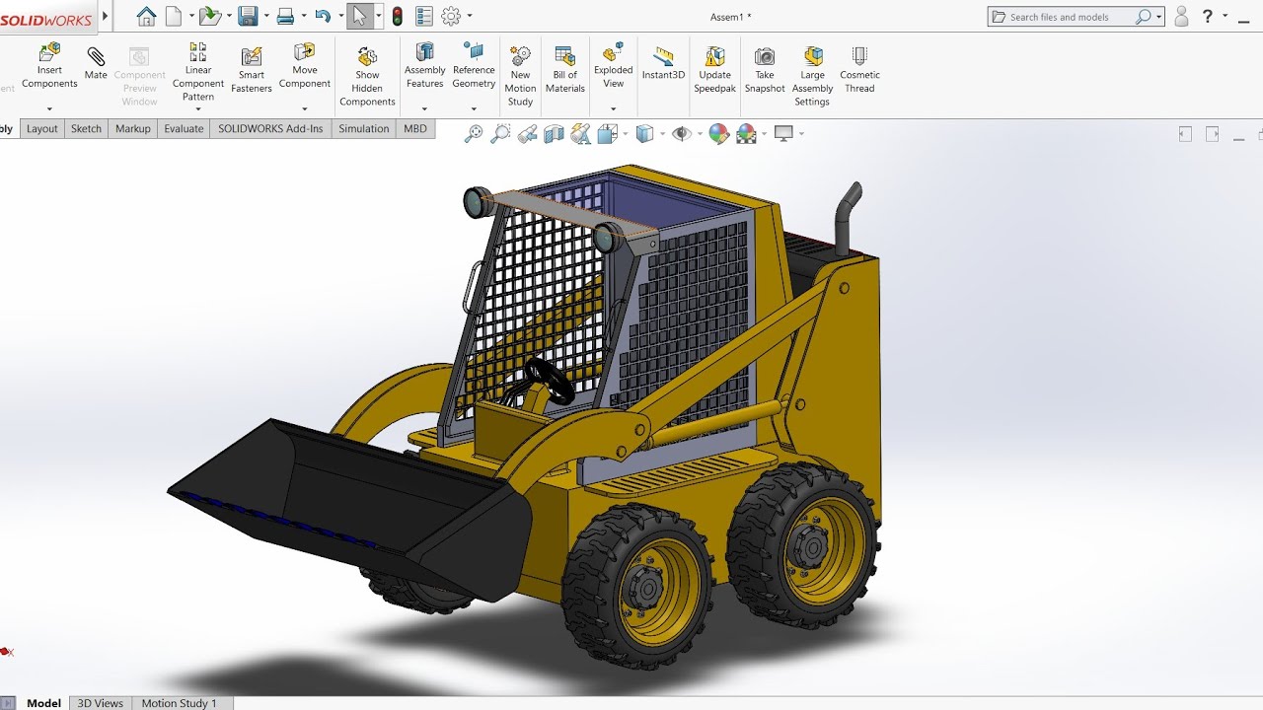This screenshot has width=1263, height=710.
Task: Expand the Save dropdown arrow
Action: 265,16
